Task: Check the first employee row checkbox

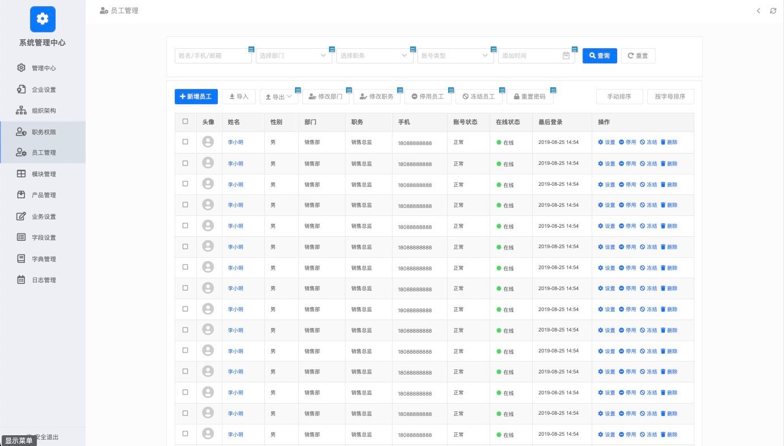Action: tap(186, 142)
